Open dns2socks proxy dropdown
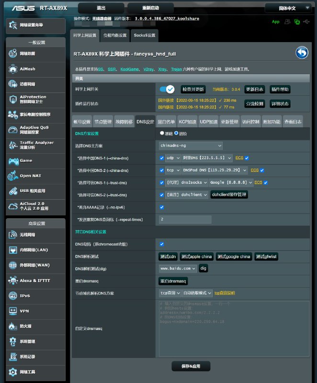Image resolution: width=317 pixels, height=383 pixels. [187, 182]
